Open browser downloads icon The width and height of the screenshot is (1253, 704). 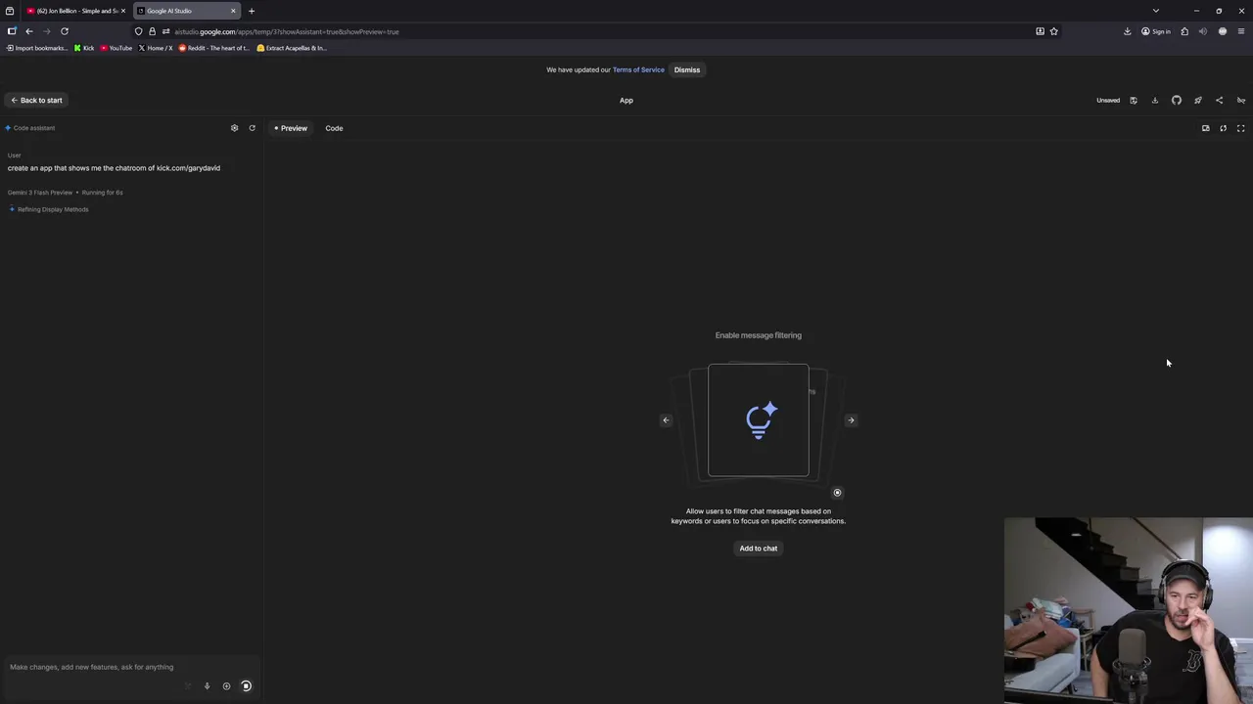pyautogui.click(x=1128, y=31)
